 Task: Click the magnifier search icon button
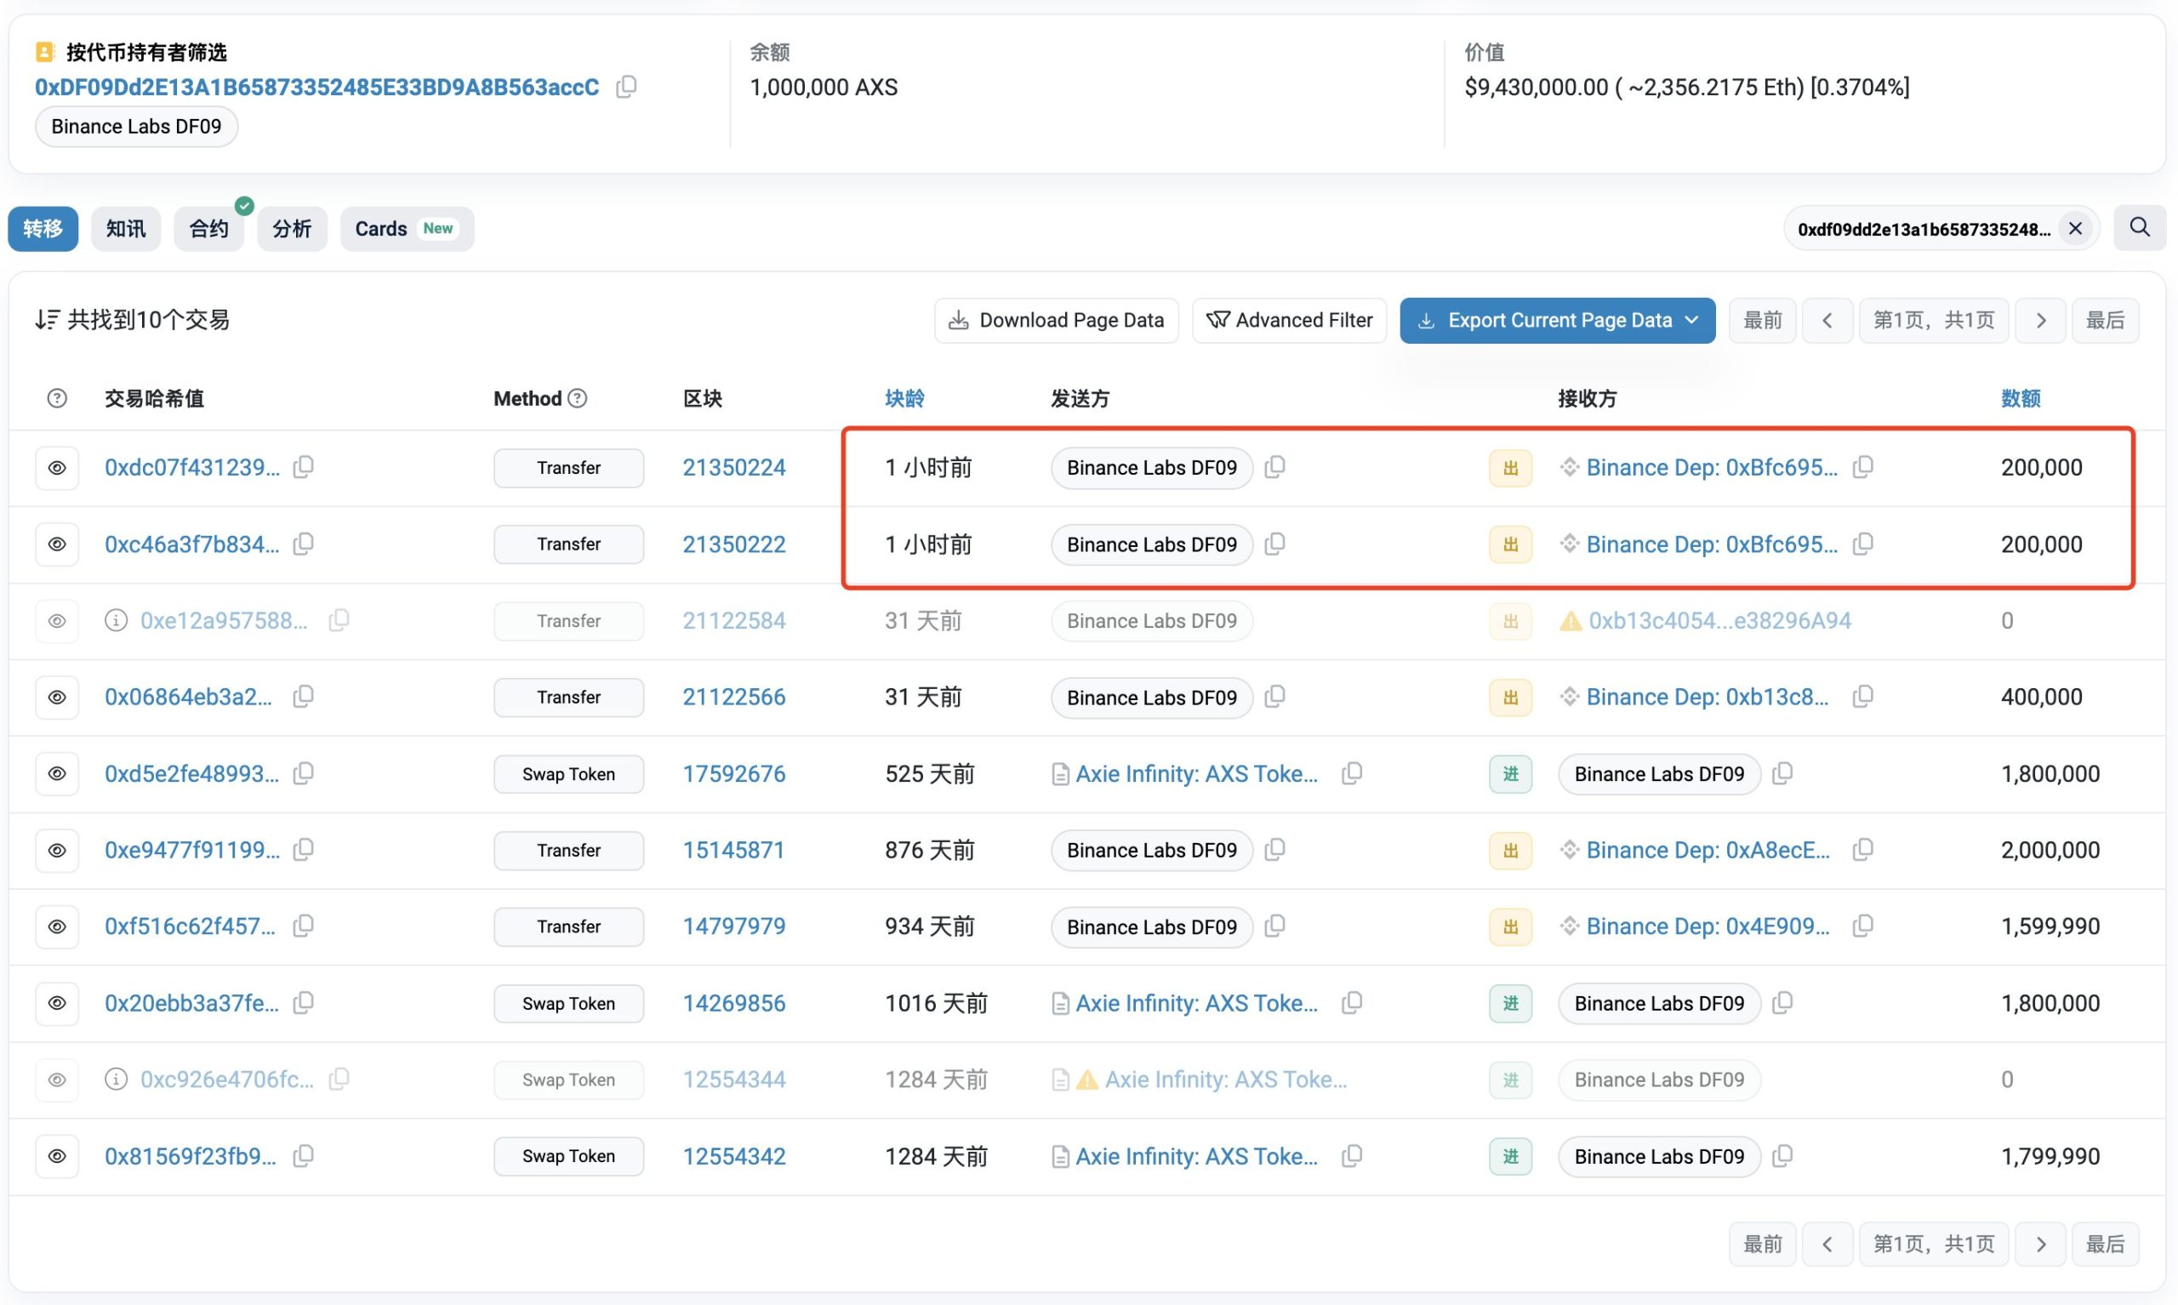click(x=2140, y=228)
